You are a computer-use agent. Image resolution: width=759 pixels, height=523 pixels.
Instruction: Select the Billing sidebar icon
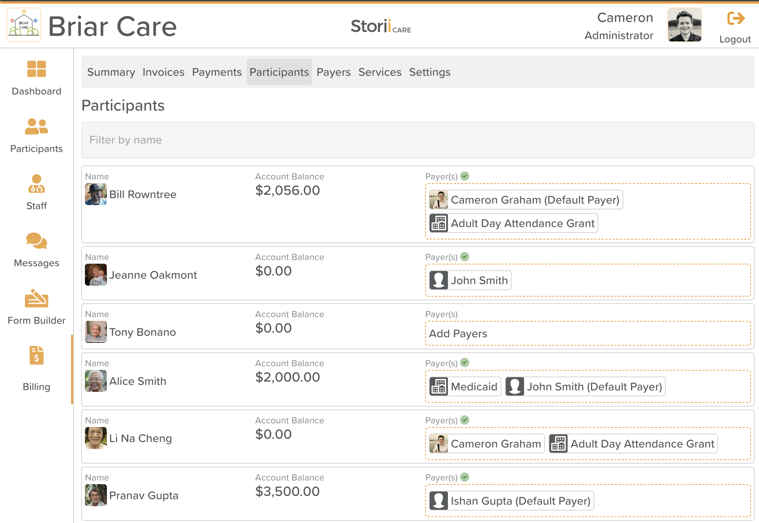[x=37, y=356]
